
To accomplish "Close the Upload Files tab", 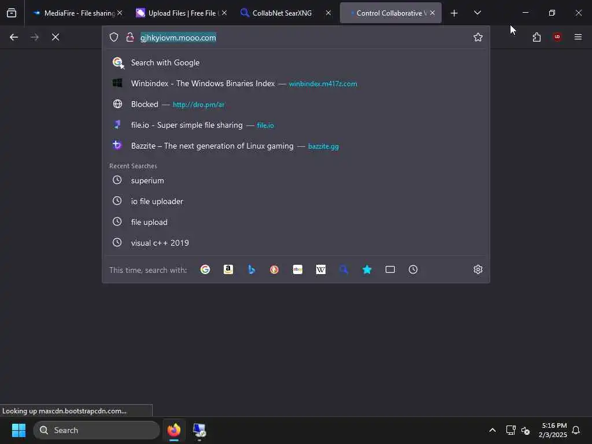I will tap(224, 13).
